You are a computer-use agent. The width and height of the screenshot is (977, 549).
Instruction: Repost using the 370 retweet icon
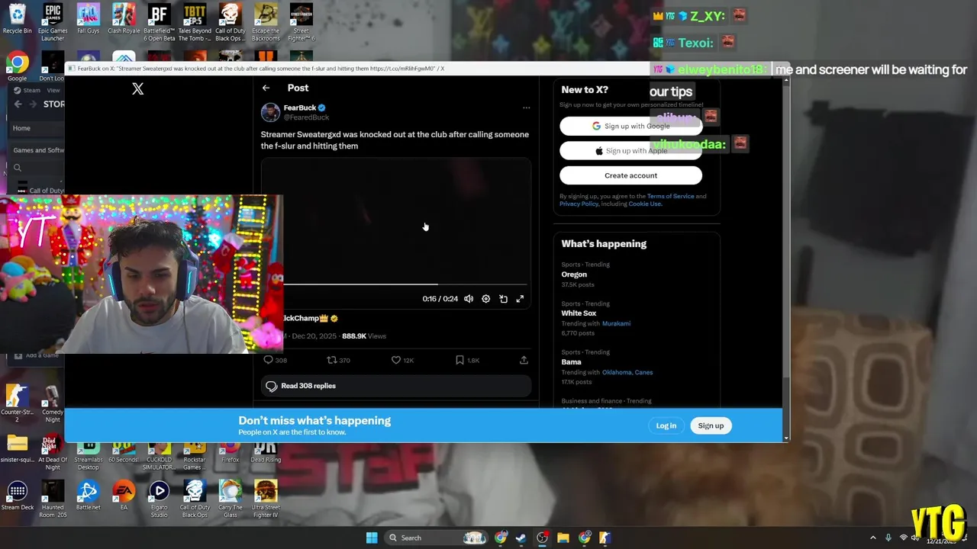click(x=338, y=360)
